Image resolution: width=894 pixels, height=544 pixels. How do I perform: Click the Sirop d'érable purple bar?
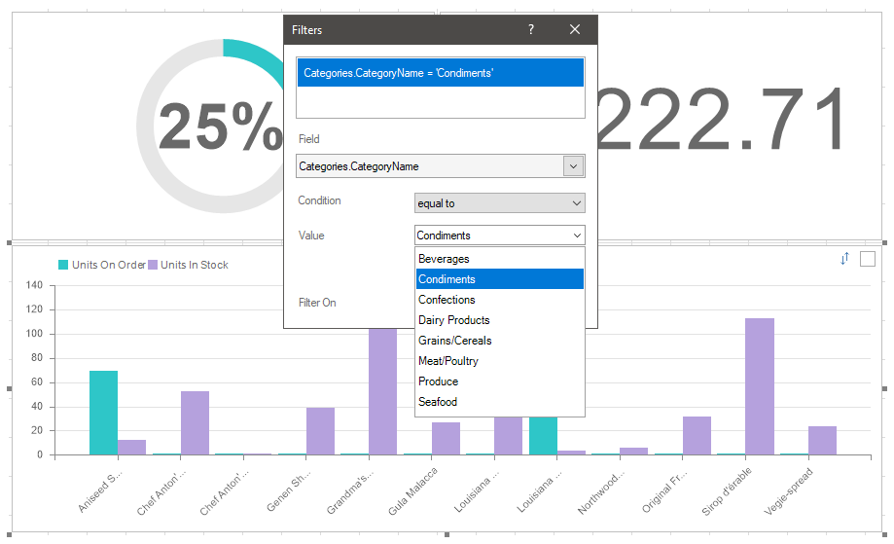coord(759,386)
